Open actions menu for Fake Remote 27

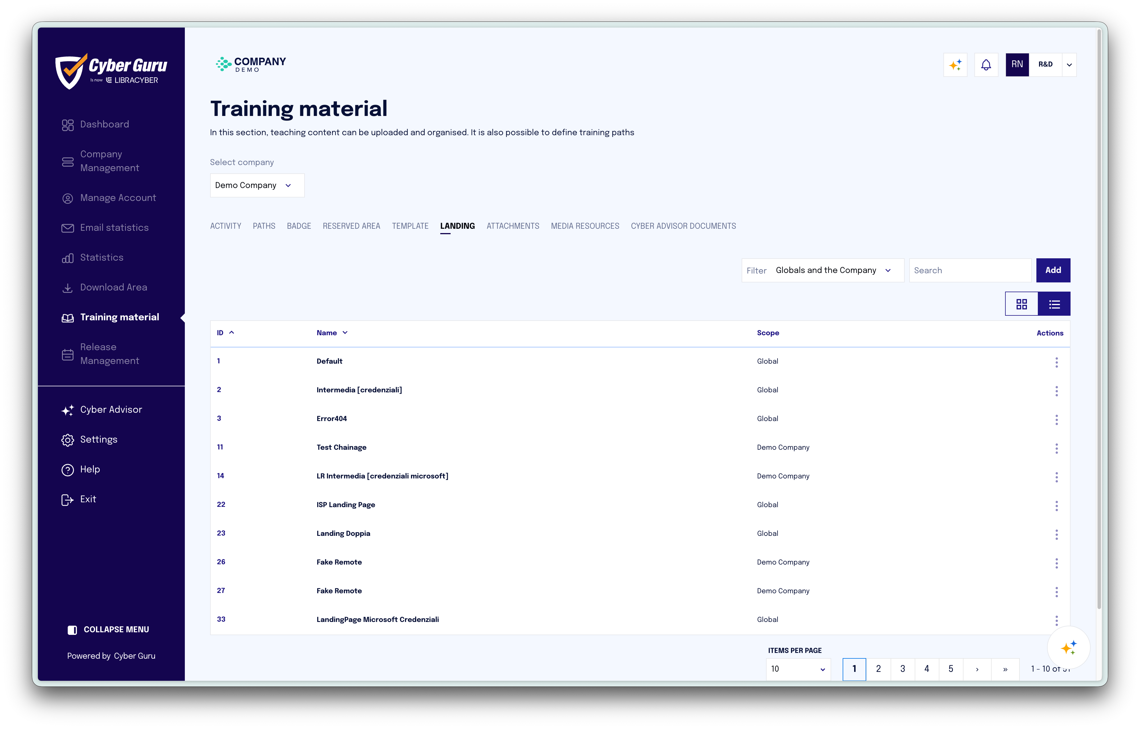tap(1056, 592)
